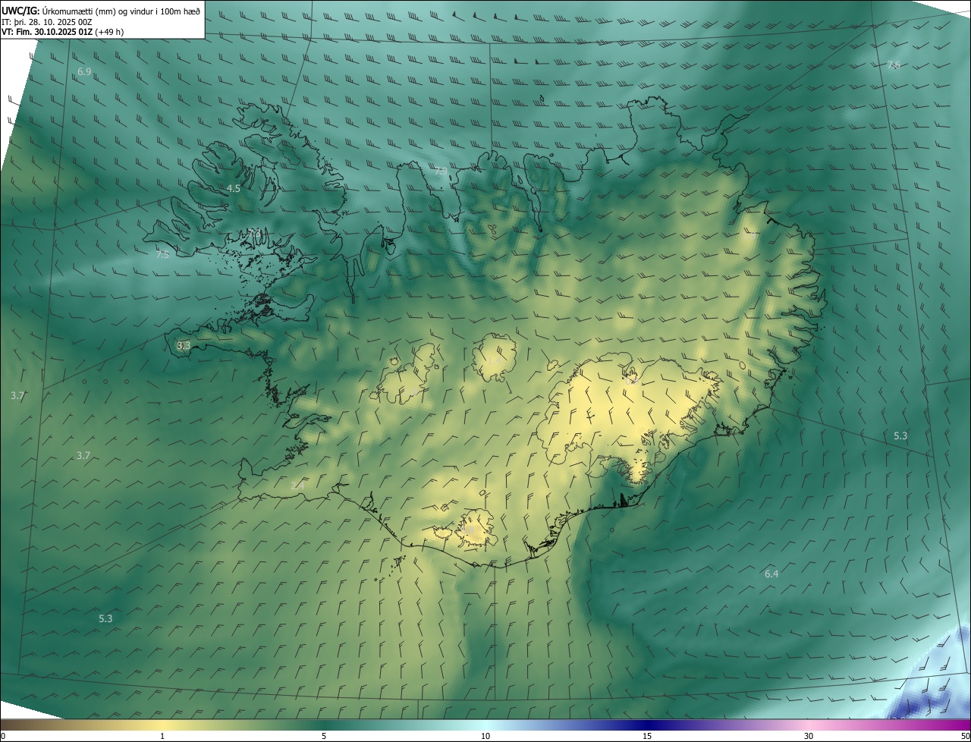Click the colorbar tick label 30
The width and height of the screenshot is (971, 742).
809,737
